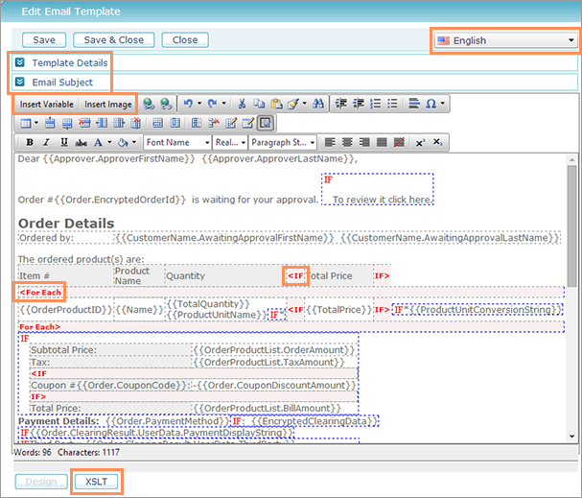Click the superscript icon
582x498 pixels.
420,142
